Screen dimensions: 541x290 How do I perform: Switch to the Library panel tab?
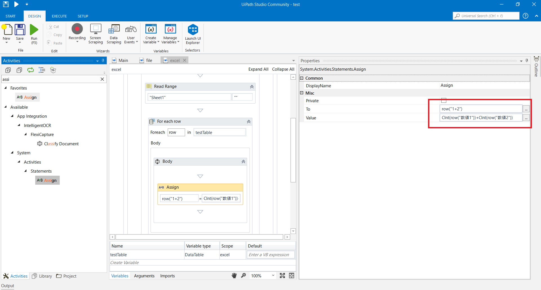tap(42, 276)
